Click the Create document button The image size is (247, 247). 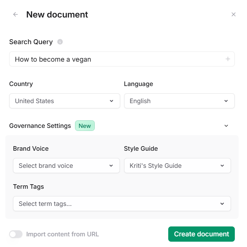201,234
